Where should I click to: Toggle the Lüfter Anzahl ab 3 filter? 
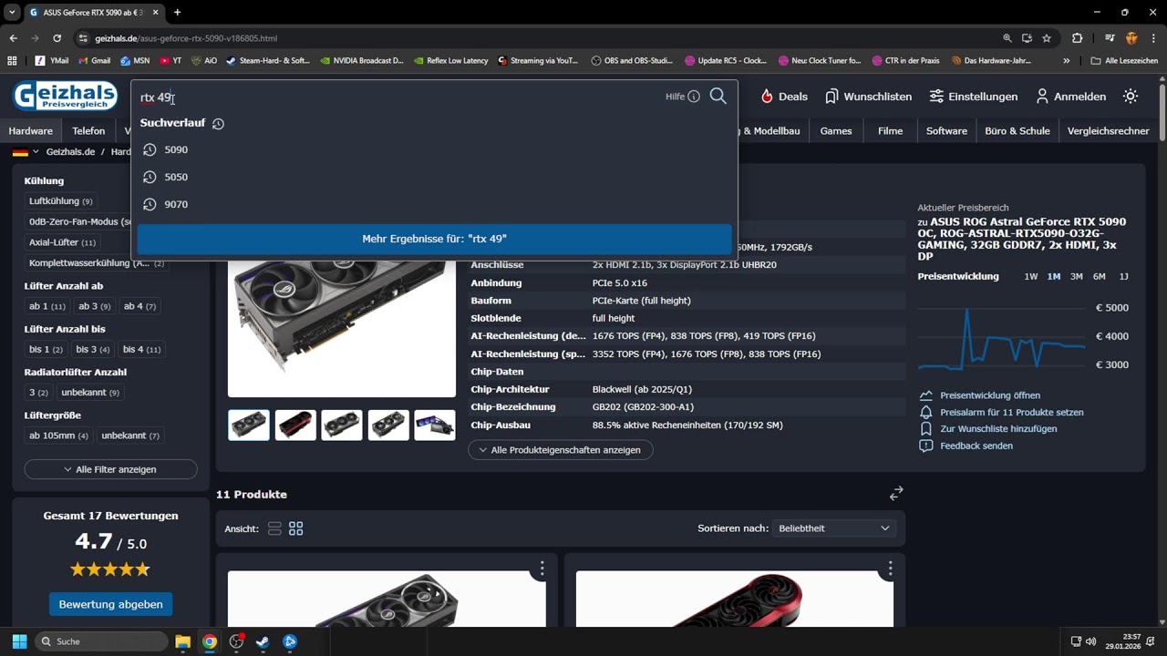coord(94,306)
